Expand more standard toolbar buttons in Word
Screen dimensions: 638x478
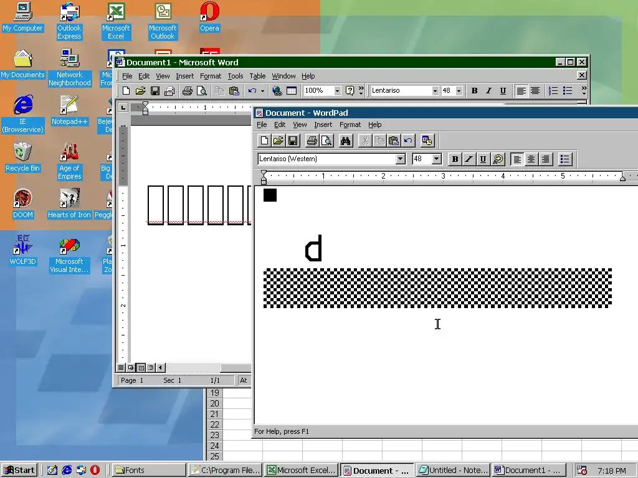pyautogui.click(x=361, y=90)
